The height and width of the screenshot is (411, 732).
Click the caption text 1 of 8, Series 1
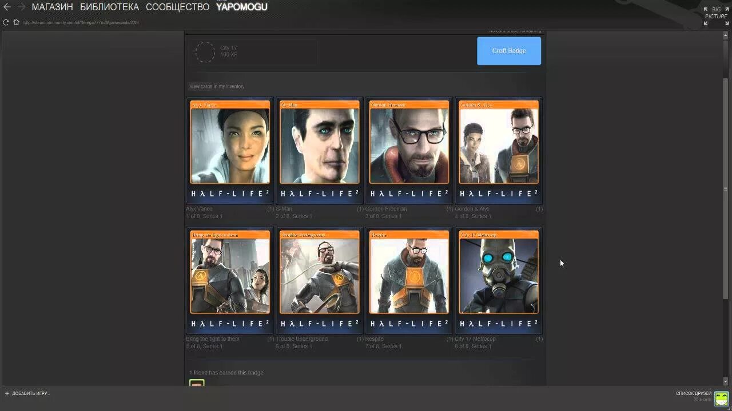pyautogui.click(x=204, y=216)
